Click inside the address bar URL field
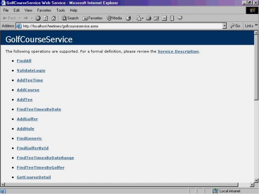 tap(120, 26)
